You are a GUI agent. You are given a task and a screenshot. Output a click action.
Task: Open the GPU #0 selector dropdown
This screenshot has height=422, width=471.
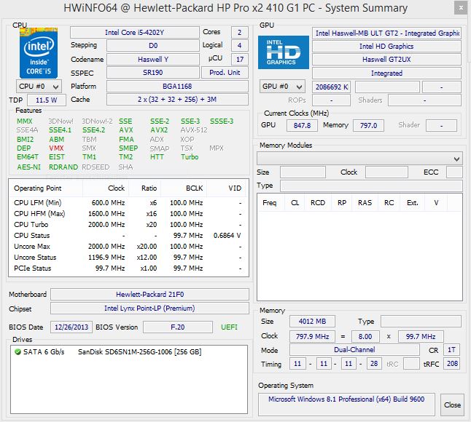[x=282, y=87]
